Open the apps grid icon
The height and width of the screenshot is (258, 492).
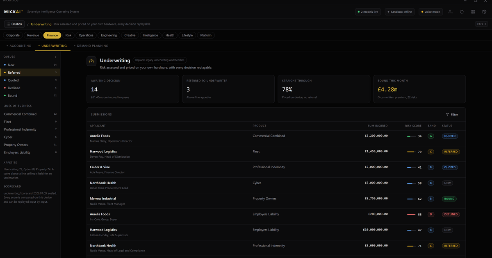tap(473, 12)
